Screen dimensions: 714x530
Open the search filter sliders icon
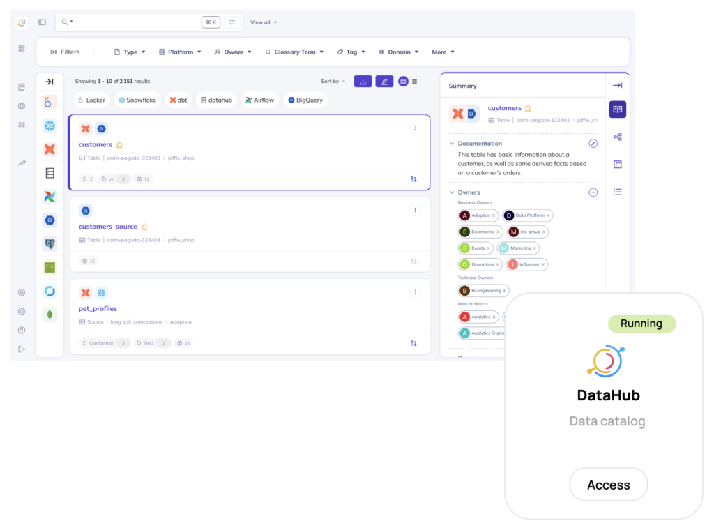click(x=232, y=22)
